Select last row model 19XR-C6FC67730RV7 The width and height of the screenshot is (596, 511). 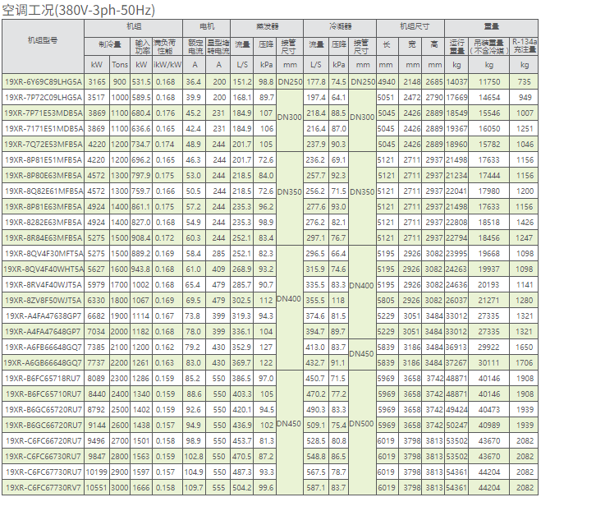[44, 487]
